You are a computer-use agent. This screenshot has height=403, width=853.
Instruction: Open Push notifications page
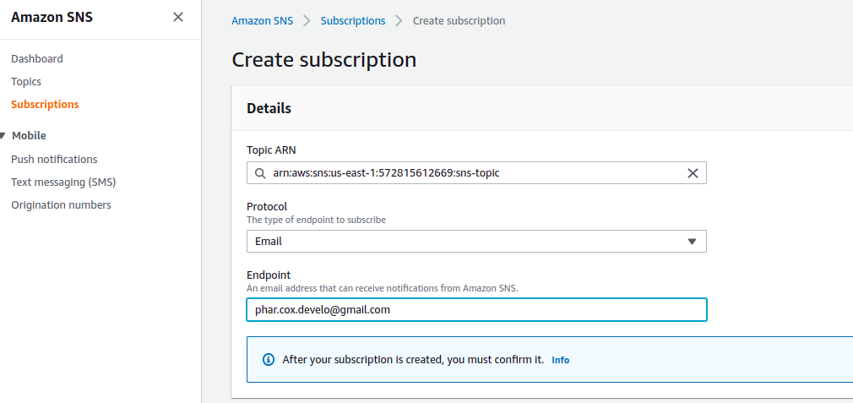54,160
